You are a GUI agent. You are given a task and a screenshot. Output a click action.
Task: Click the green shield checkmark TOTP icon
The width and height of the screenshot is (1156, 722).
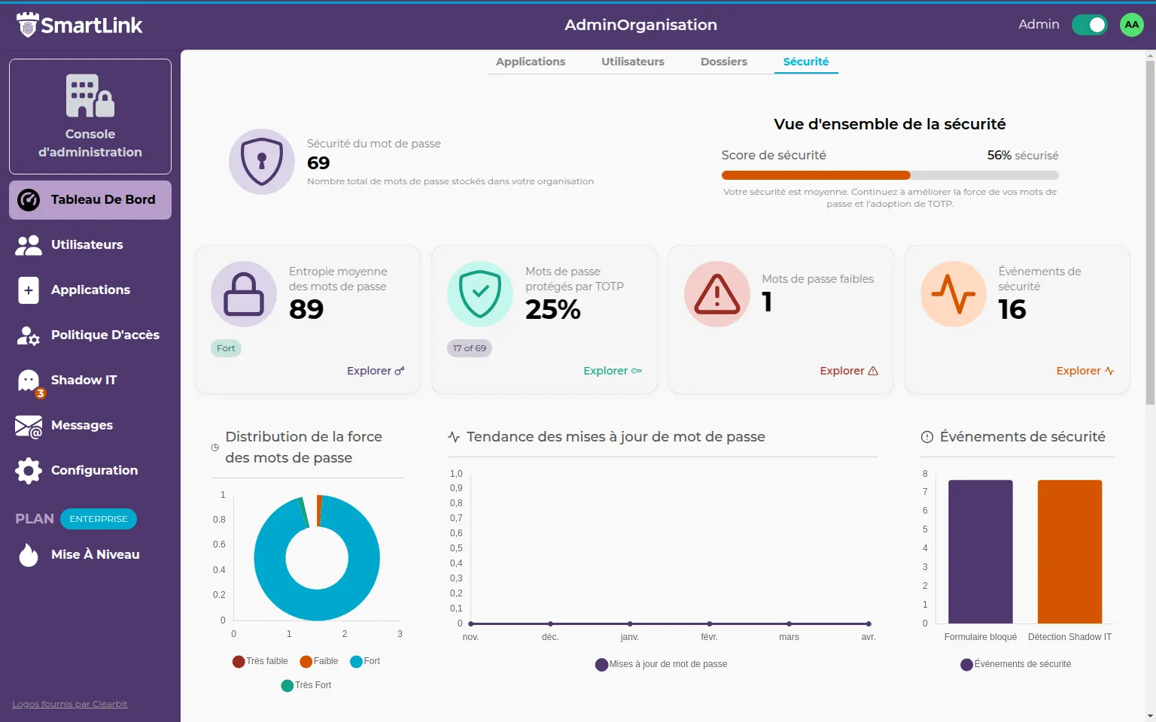click(x=480, y=294)
